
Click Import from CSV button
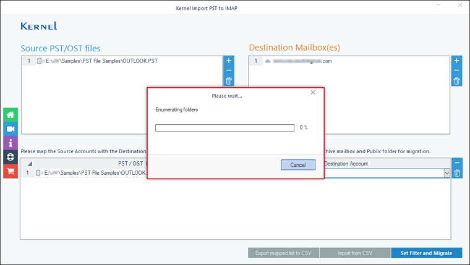point(355,253)
